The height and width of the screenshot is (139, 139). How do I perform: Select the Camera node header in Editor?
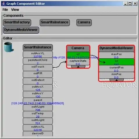pyautogui.click(x=78, y=48)
